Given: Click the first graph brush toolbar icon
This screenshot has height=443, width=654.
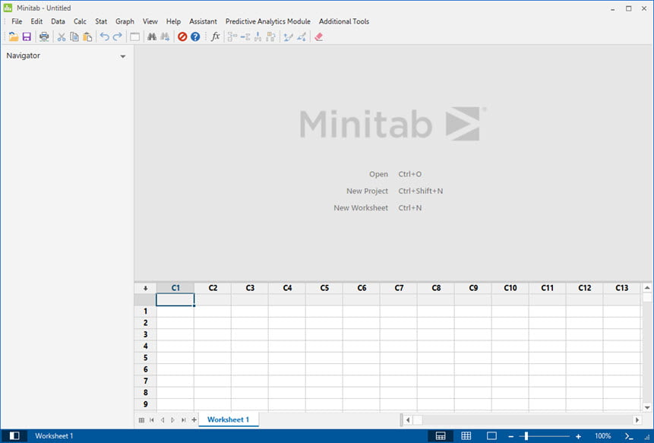Looking at the screenshot, I should pyautogui.click(x=288, y=36).
